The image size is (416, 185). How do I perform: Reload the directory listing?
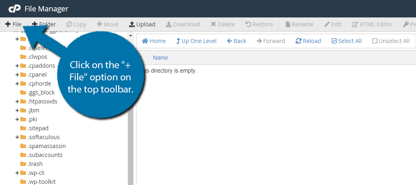click(308, 41)
